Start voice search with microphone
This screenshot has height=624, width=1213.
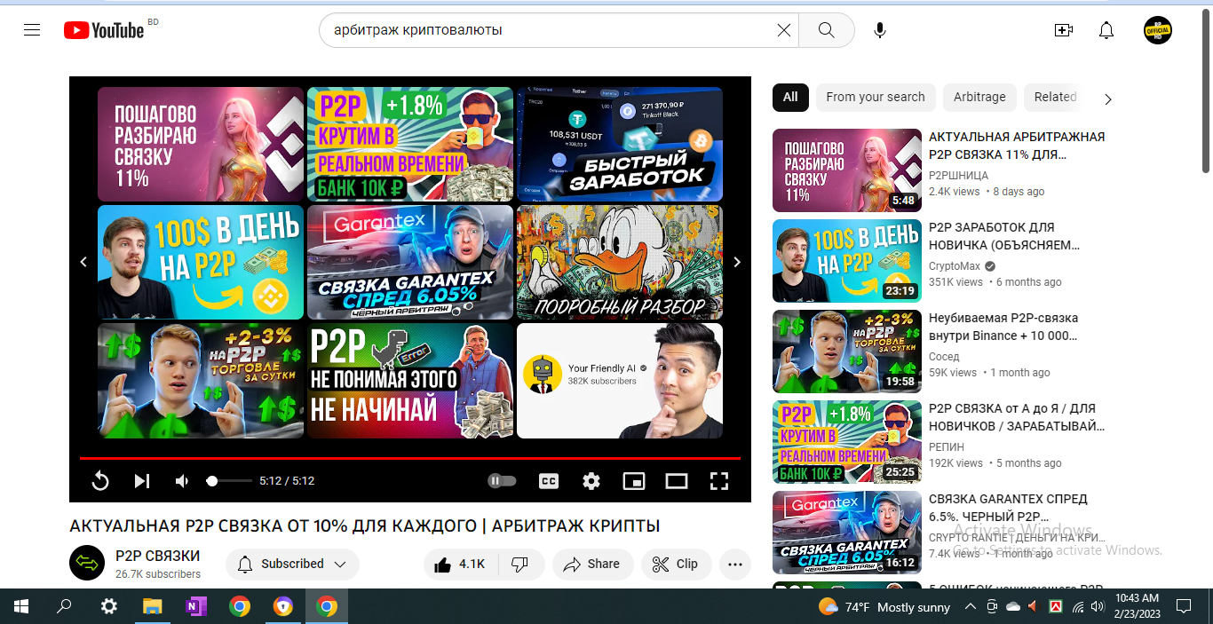click(x=879, y=30)
